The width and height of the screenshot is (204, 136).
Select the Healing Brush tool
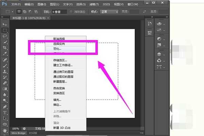5,60
